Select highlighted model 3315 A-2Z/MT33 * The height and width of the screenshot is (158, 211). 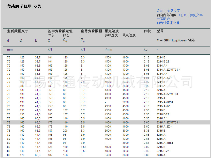click(168, 122)
